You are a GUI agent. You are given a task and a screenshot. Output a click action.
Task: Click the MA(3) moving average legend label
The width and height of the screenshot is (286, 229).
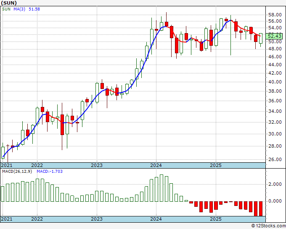pos(19,9)
